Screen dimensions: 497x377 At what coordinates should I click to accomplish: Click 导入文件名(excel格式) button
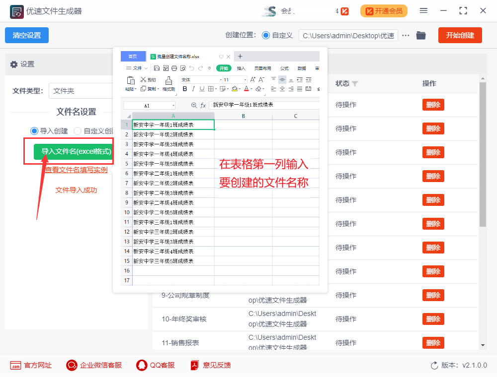pyautogui.click(x=74, y=151)
